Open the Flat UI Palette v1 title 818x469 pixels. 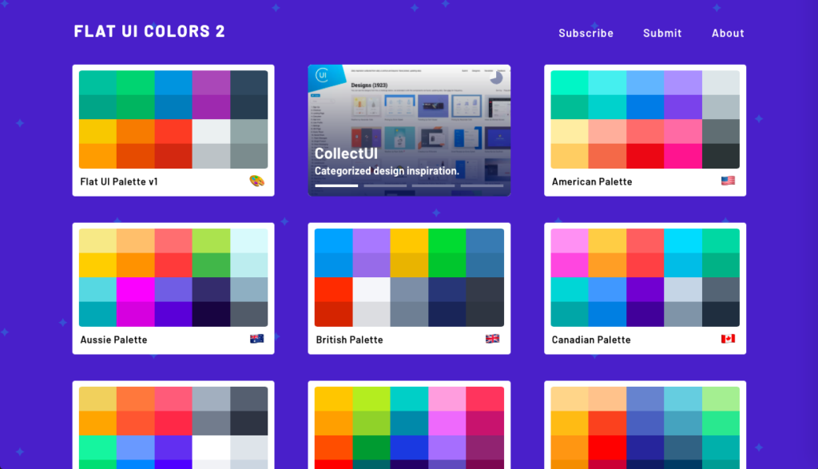(x=119, y=182)
